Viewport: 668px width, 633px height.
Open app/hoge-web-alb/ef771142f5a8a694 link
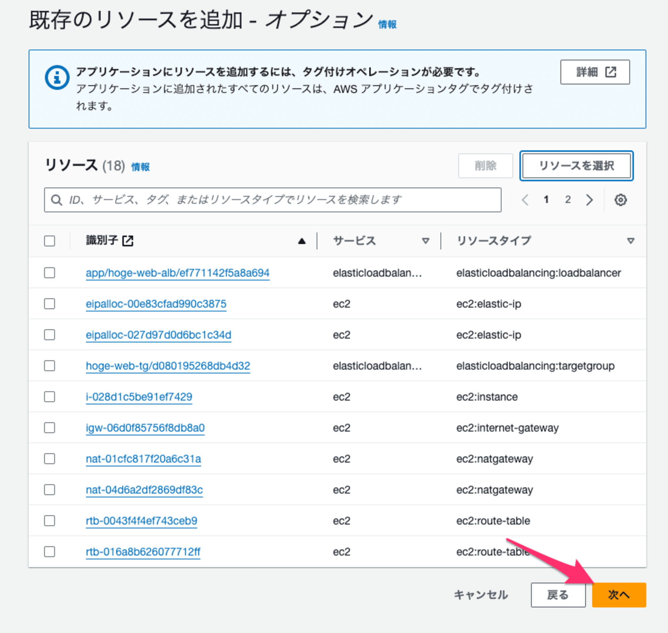[x=178, y=273]
